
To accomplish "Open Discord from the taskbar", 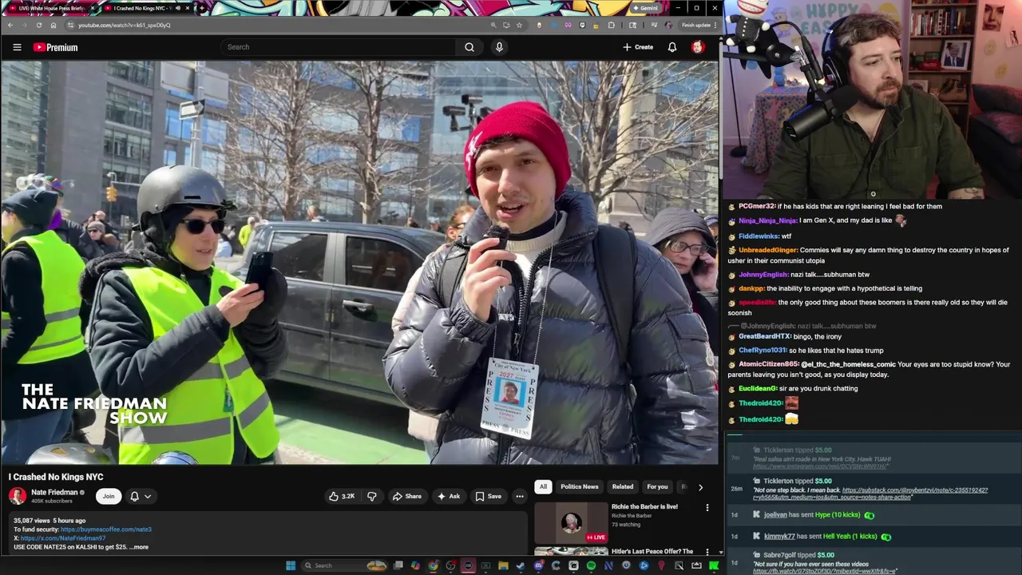I will pyautogui.click(x=538, y=565).
